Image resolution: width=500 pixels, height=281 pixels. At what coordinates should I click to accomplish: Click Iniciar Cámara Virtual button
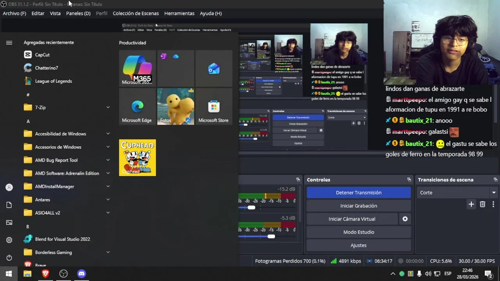352,219
